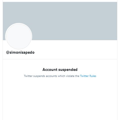Click the right edge of the gray banner
This screenshot has height=120, width=120.
(115, 21)
